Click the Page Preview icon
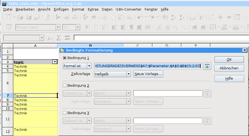This screenshot has height=136, width=249. 75,17
